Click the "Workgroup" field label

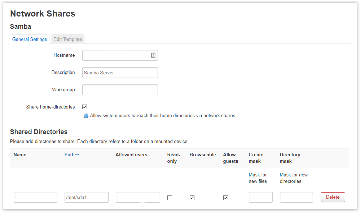(63, 89)
